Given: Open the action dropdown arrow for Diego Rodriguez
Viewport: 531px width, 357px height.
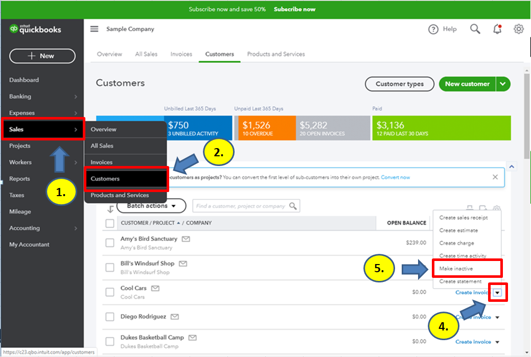Looking at the screenshot, I should 497,317.
